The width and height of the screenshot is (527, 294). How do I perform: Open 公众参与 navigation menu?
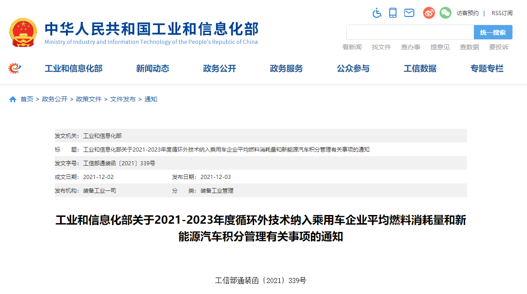coord(353,69)
